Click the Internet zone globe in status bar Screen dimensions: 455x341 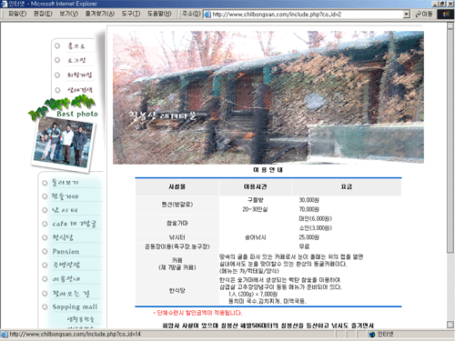372,335
